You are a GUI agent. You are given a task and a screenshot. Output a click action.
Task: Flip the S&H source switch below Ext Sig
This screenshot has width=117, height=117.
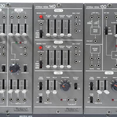pos(106,31)
